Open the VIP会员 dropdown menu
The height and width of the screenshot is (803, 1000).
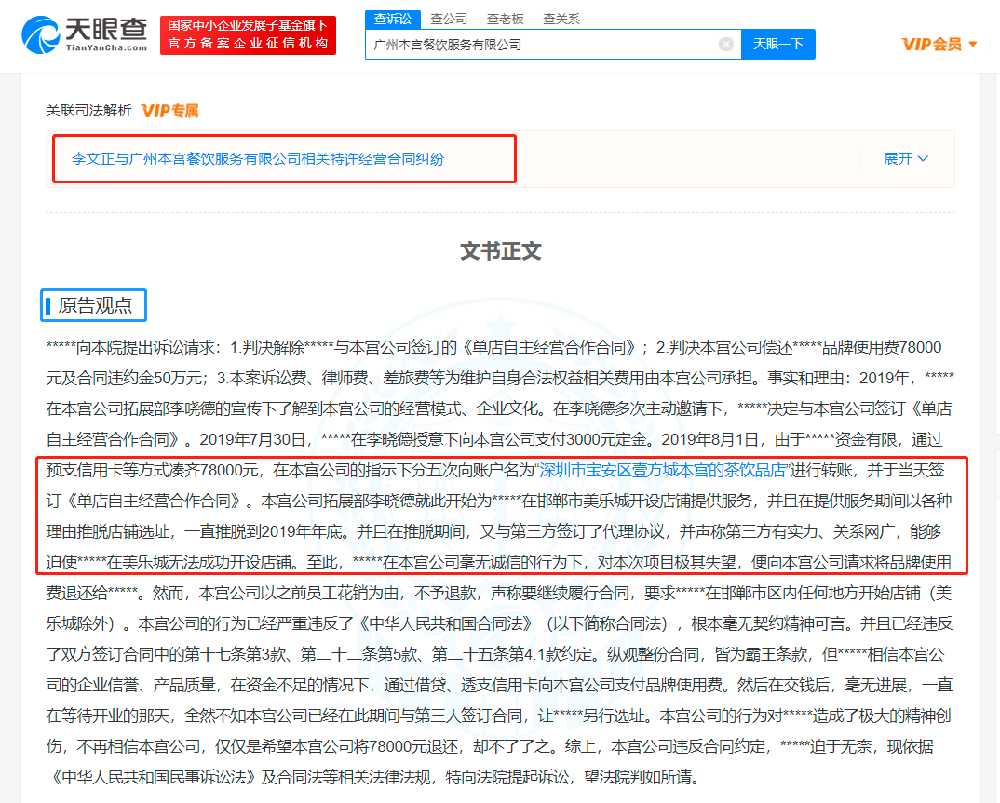[939, 44]
